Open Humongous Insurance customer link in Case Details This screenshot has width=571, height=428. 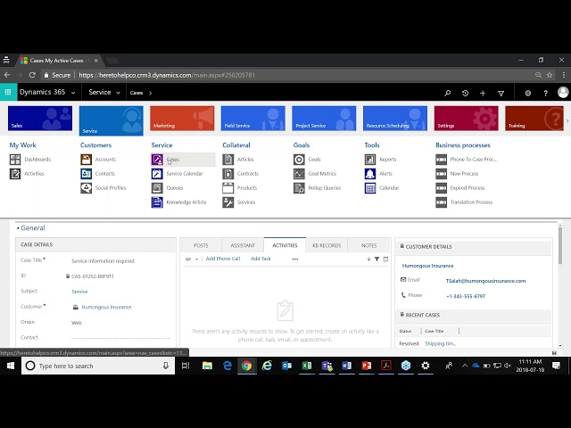[106, 307]
